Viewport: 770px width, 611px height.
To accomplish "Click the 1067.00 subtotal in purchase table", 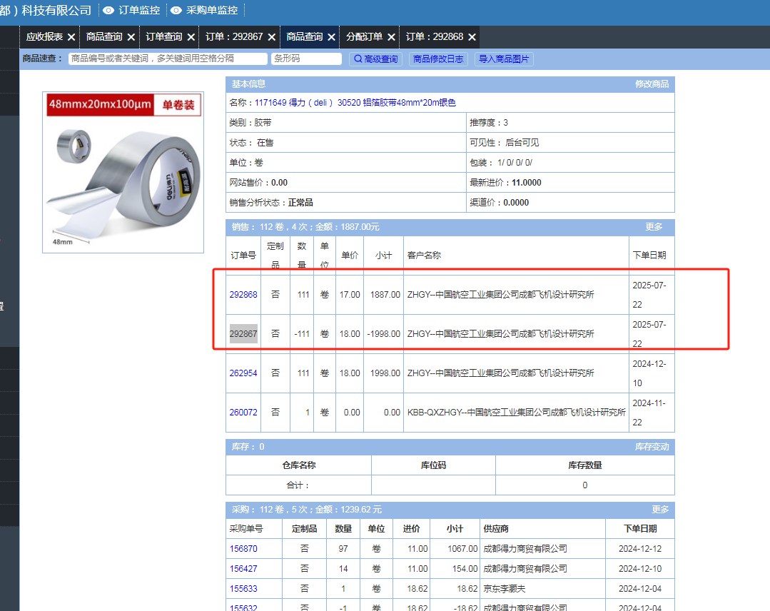I will pyautogui.click(x=462, y=549).
